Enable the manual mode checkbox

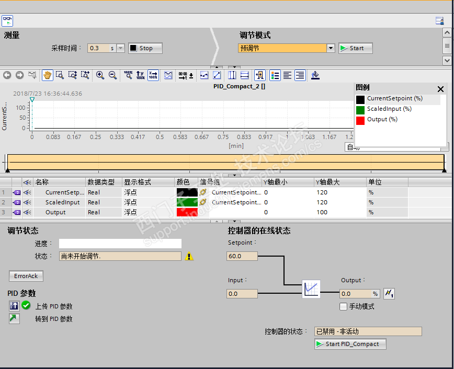pos(344,306)
